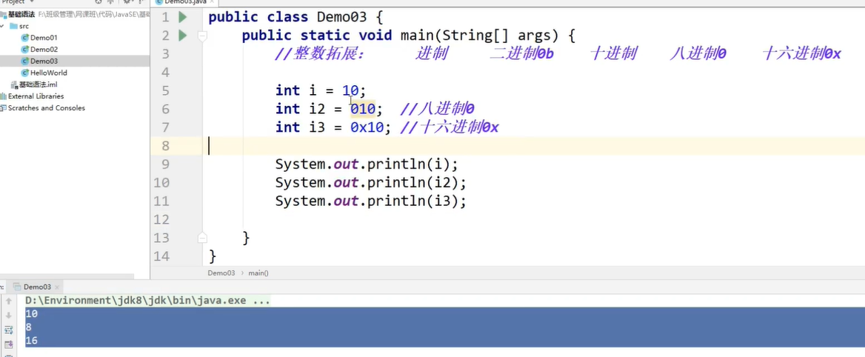Select the Demo03 run tab

coord(37,287)
